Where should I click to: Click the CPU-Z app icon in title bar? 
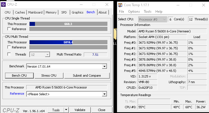3,5
